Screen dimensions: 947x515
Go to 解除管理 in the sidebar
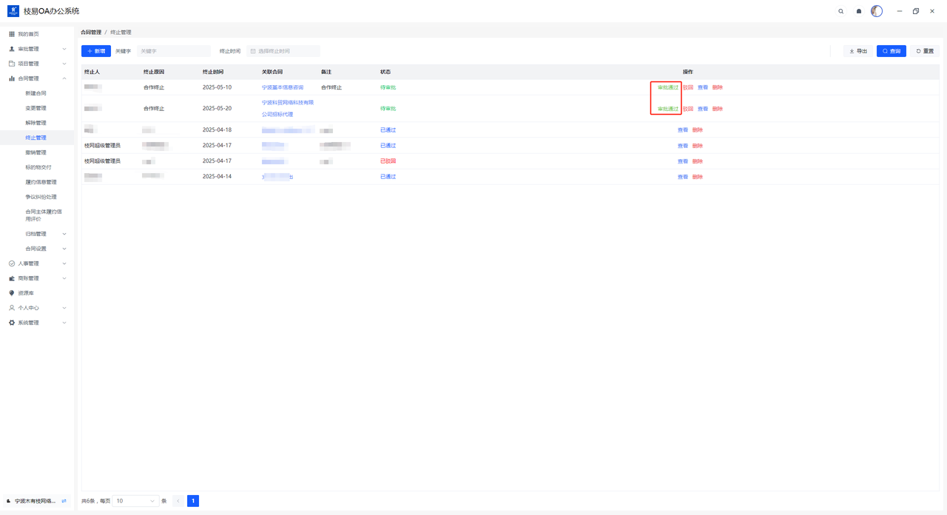click(36, 123)
